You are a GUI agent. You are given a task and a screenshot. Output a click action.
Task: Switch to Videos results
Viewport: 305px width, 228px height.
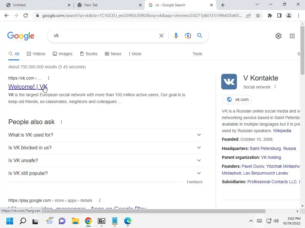pos(36,54)
